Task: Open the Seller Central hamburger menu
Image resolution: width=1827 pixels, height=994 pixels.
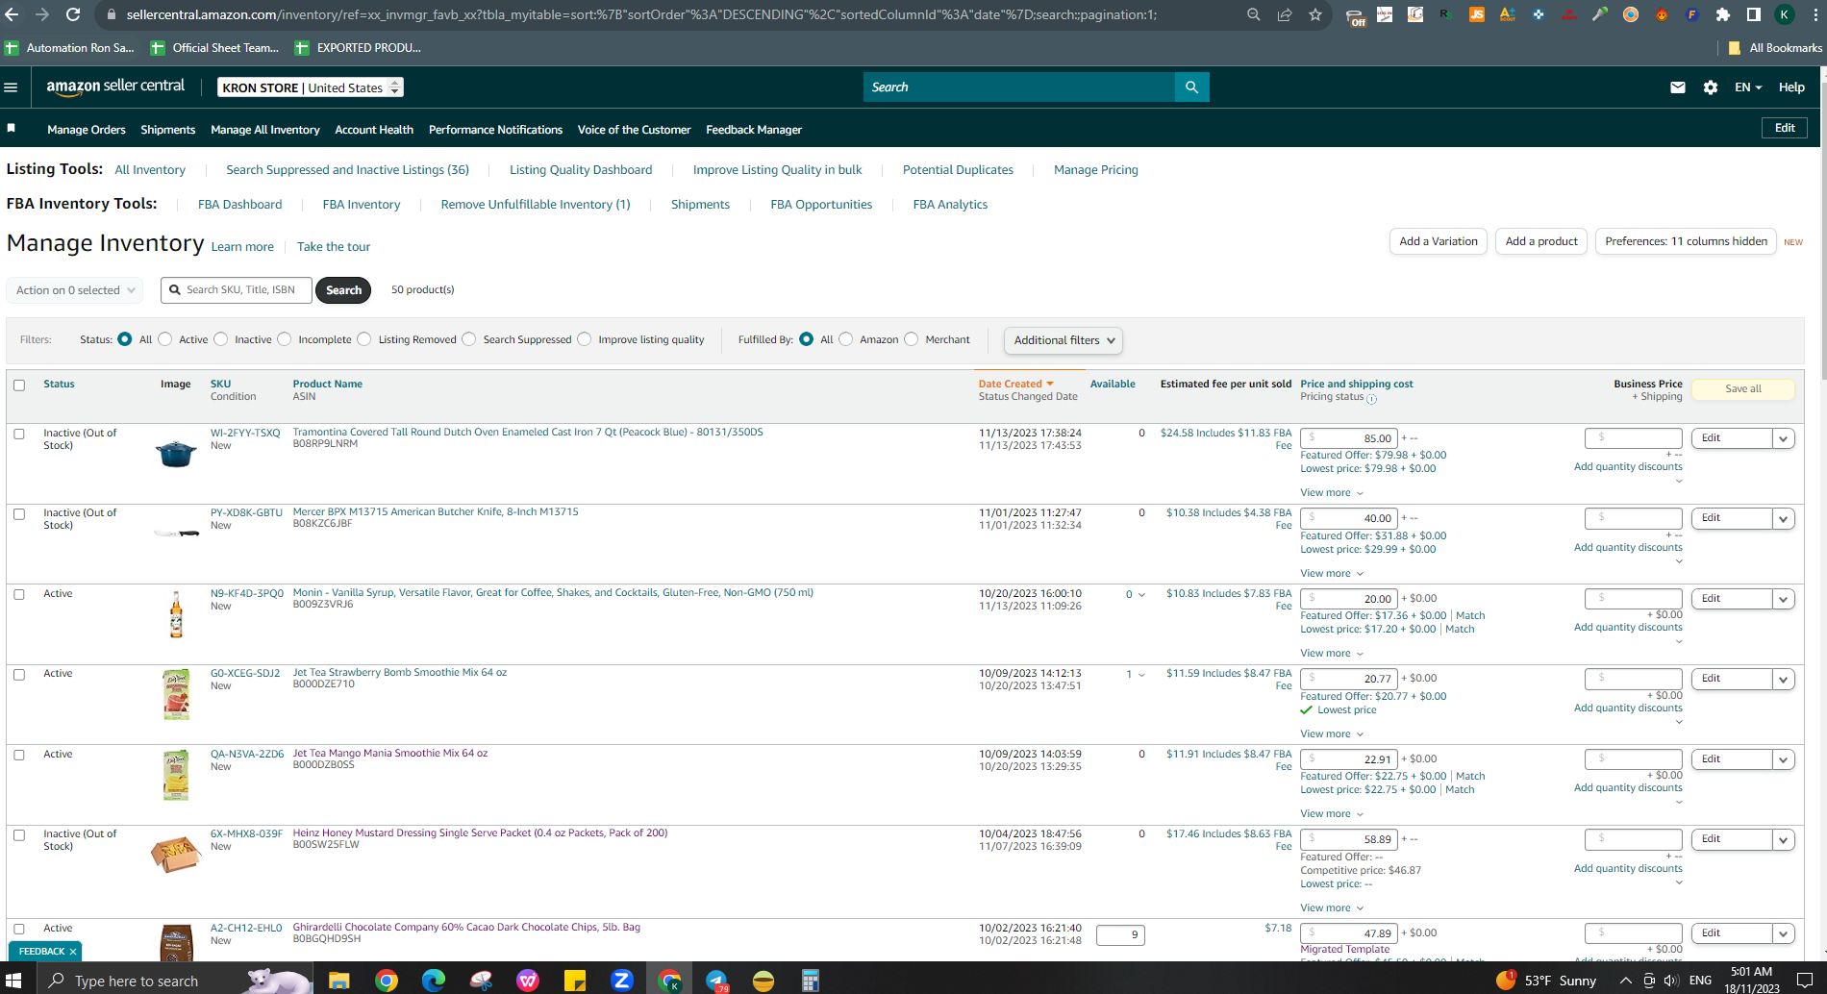Action: [x=12, y=87]
